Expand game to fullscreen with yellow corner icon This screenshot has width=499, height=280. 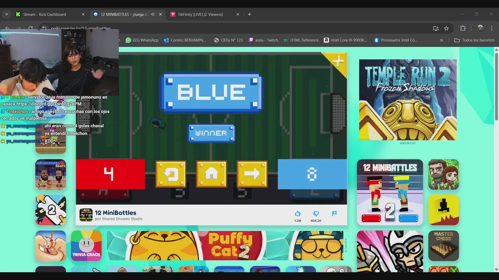[338, 61]
